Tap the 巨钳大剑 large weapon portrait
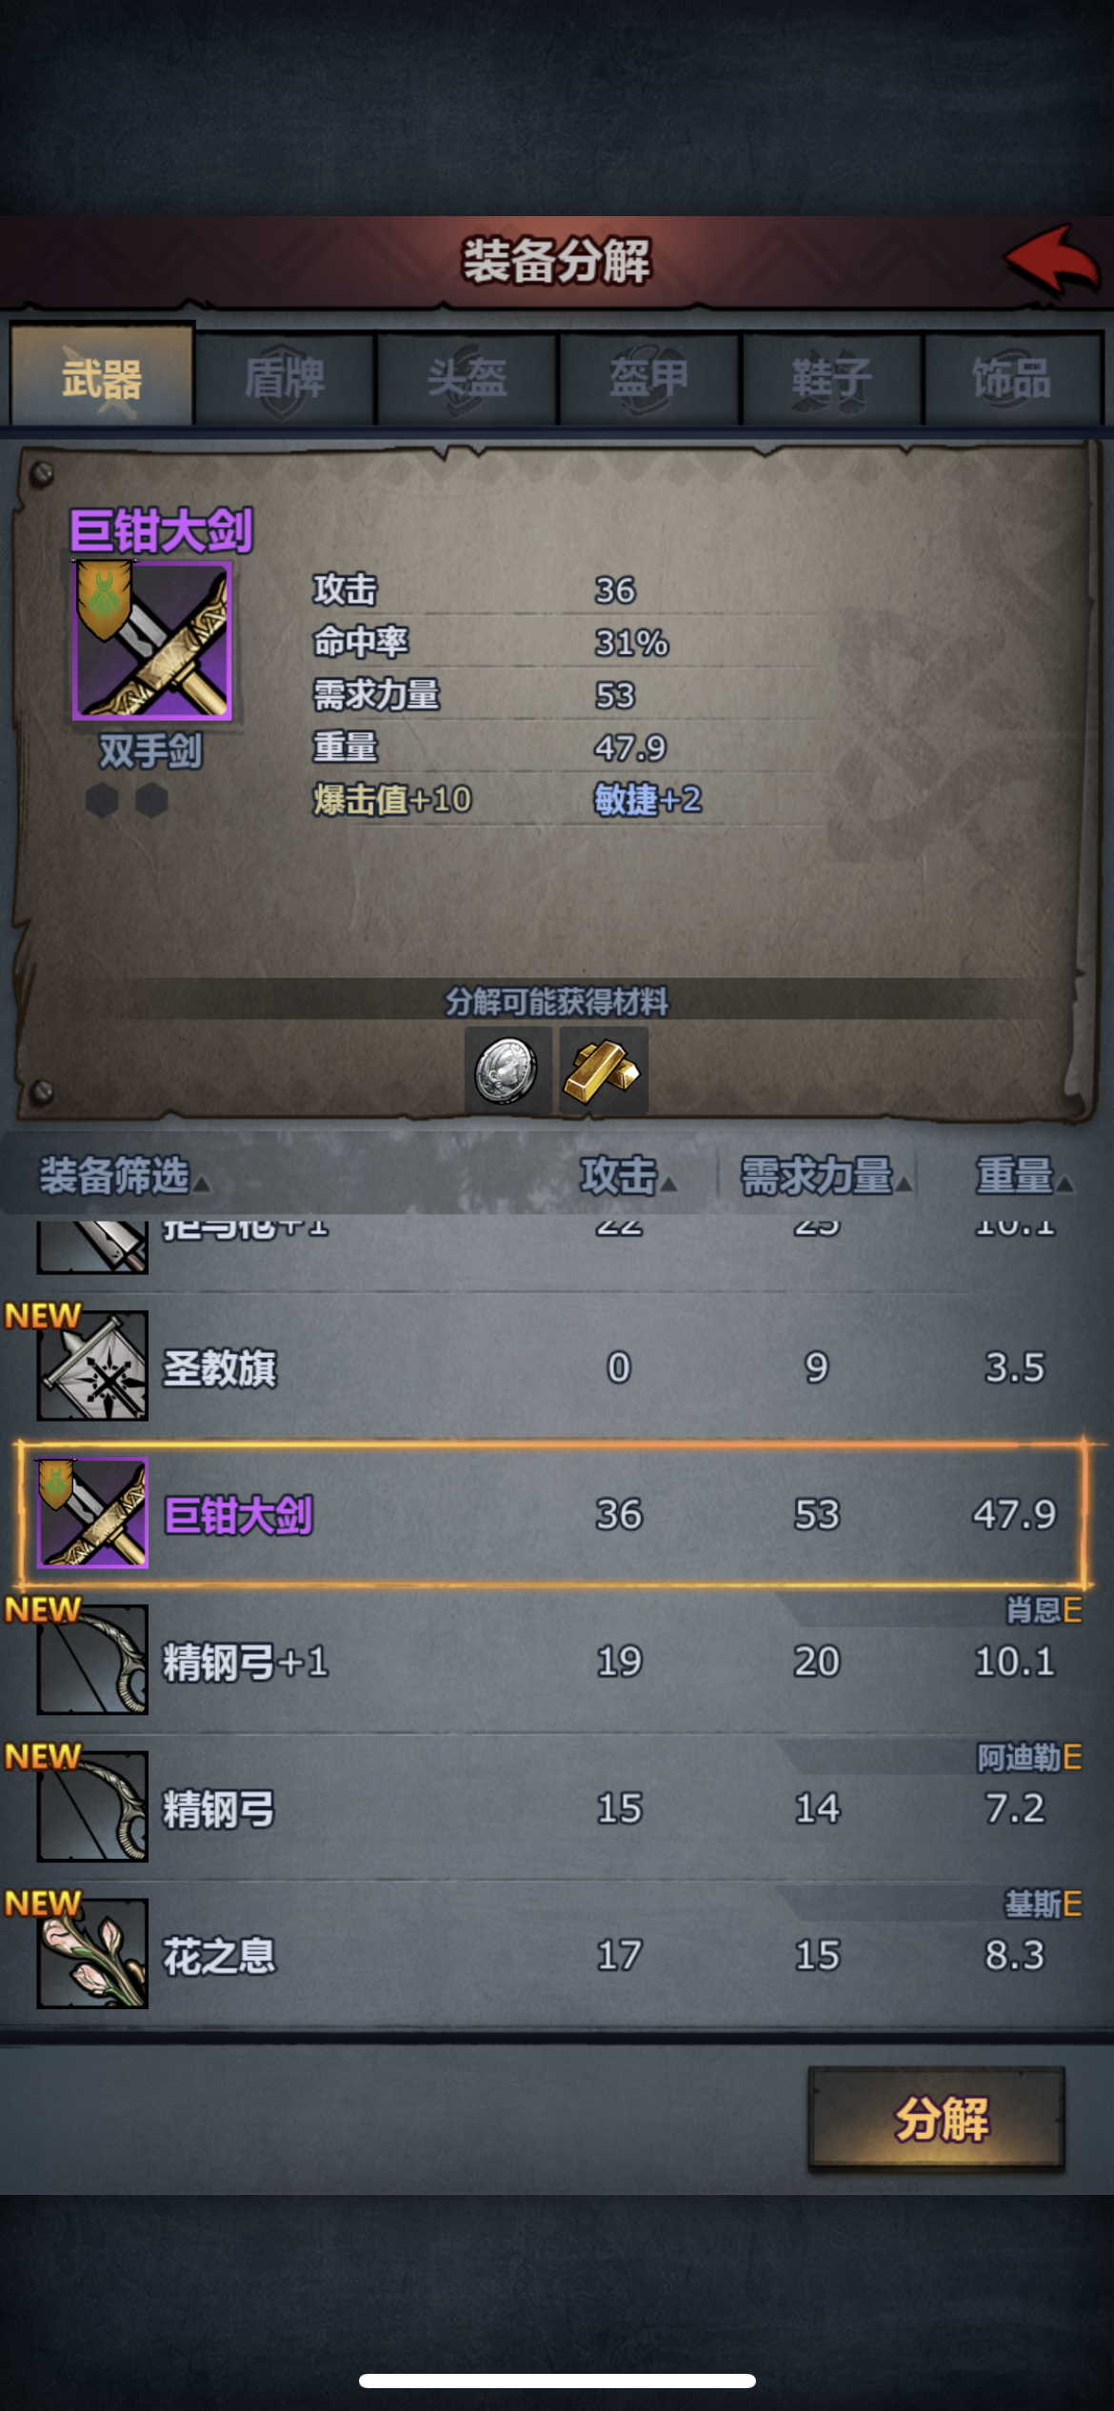Image resolution: width=1114 pixels, height=2411 pixels. 152,640
